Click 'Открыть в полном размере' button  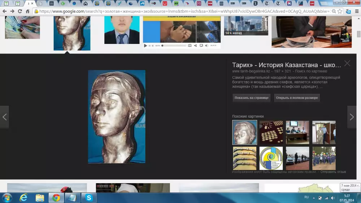(297, 98)
